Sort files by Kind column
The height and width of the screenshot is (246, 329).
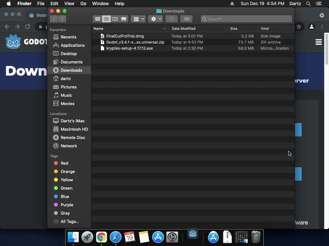276,29
